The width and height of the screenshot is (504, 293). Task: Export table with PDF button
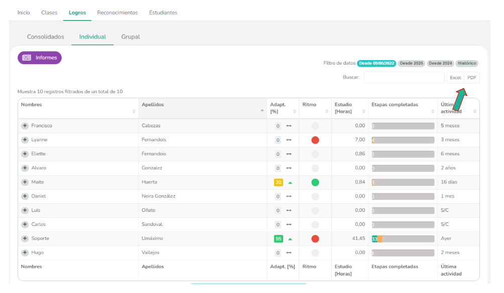(x=472, y=78)
